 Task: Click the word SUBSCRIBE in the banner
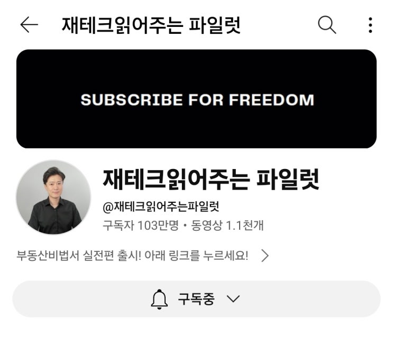132,100
